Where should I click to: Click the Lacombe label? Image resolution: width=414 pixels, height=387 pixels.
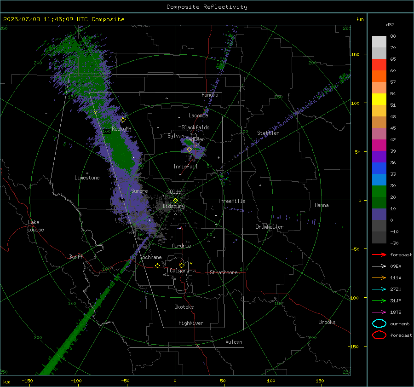(198, 116)
